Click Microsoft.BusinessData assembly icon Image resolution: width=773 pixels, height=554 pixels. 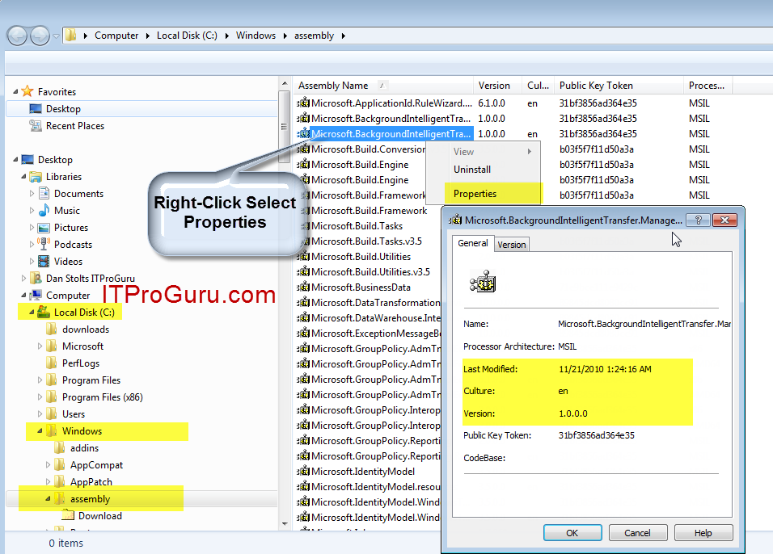pyautogui.click(x=303, y=287)
